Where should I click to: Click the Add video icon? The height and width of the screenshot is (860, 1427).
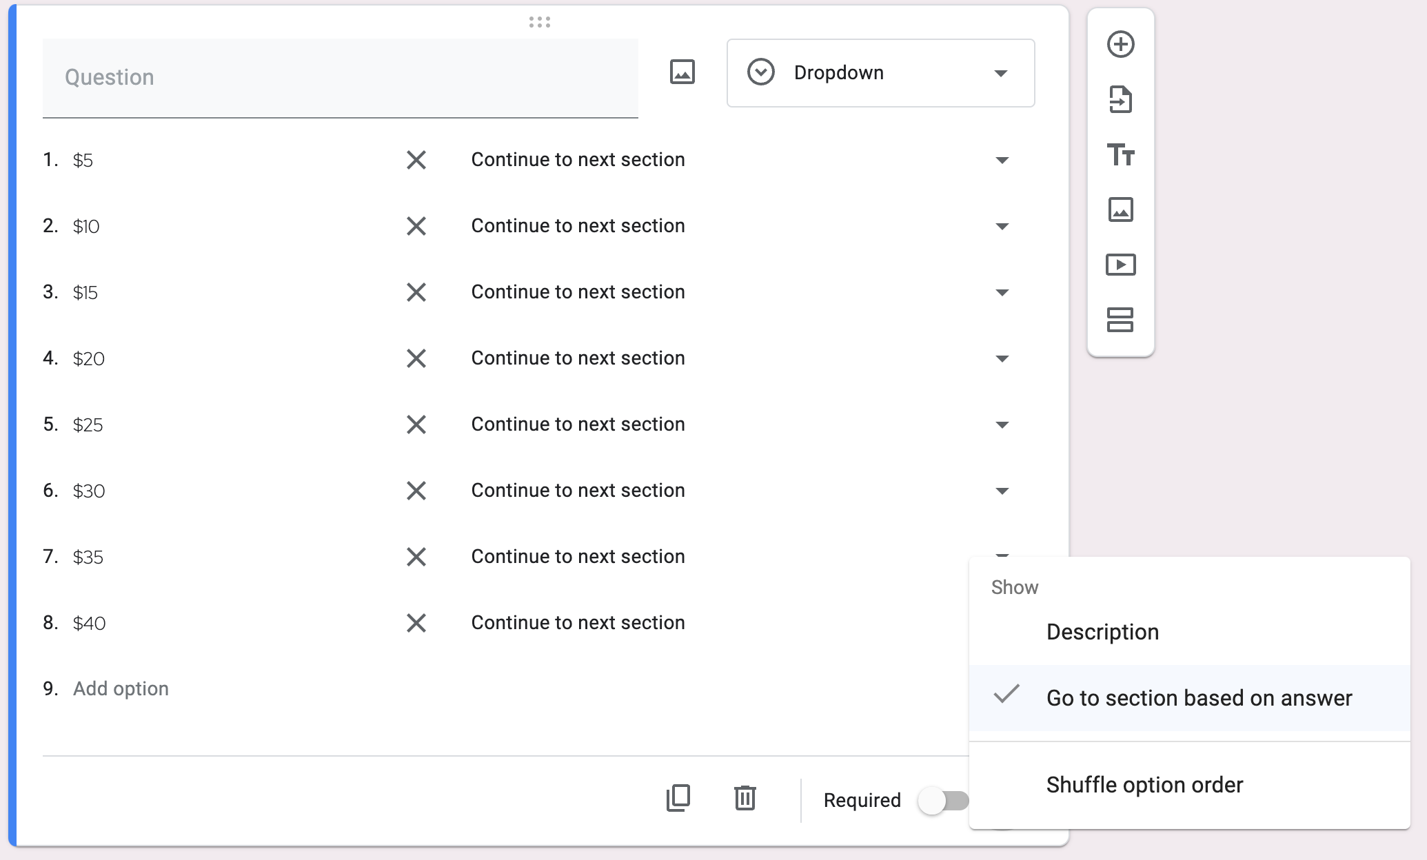click(x=1120, y=265)
